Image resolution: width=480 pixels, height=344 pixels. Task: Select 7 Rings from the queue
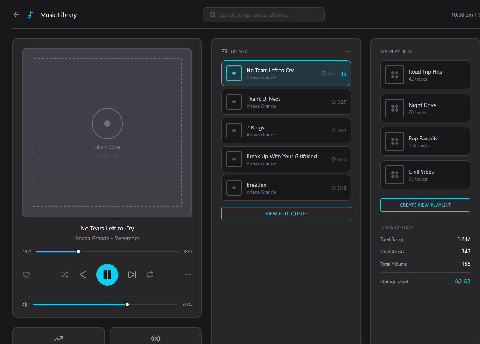coord(286,131)
